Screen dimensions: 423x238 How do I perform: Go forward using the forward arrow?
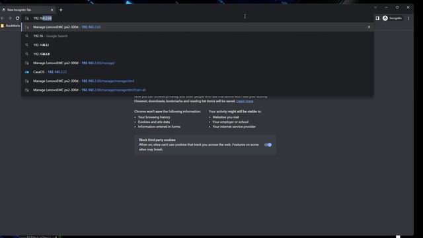coord(10,18)
